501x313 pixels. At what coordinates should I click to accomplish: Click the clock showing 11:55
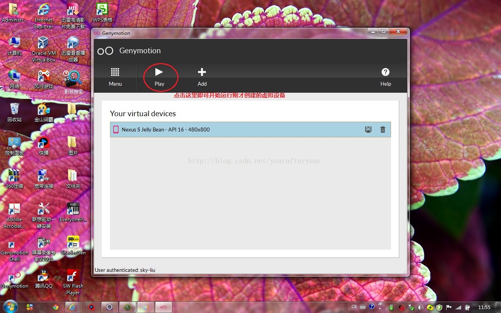coord(484,307)
